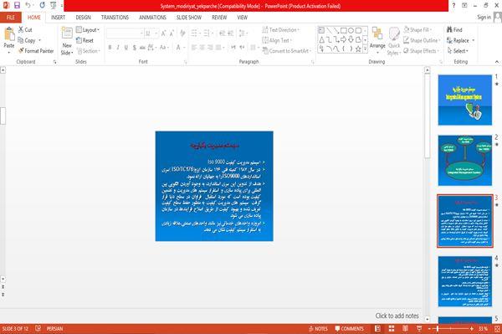Select the oval shape in shapes gallery
Viewport: 502px width, 334px height.
point(351,30)
